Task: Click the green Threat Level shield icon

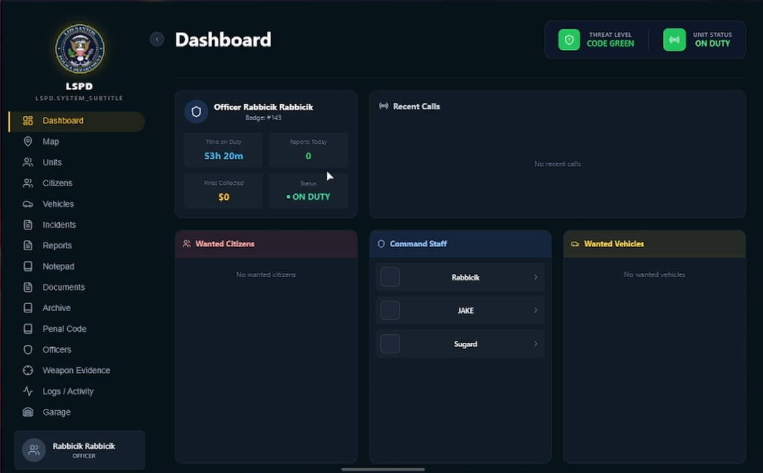Action: pyautogui.click(x=569, y=40)
